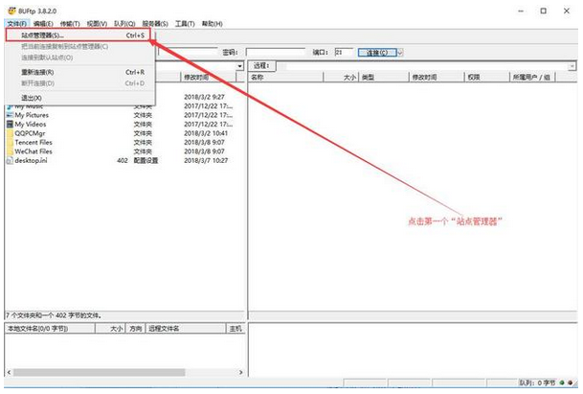Open the 队列(Q) menu
583x394 pixels.
tap(124, 24)
